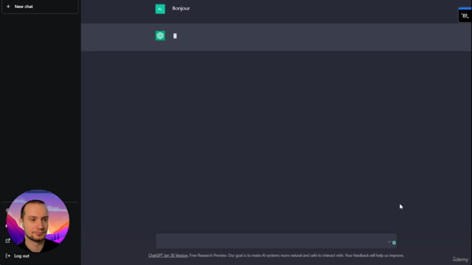Click the AL user avatar next to Bonjour
Viewport: 472px width, 265px height.
tap(160, 9)
